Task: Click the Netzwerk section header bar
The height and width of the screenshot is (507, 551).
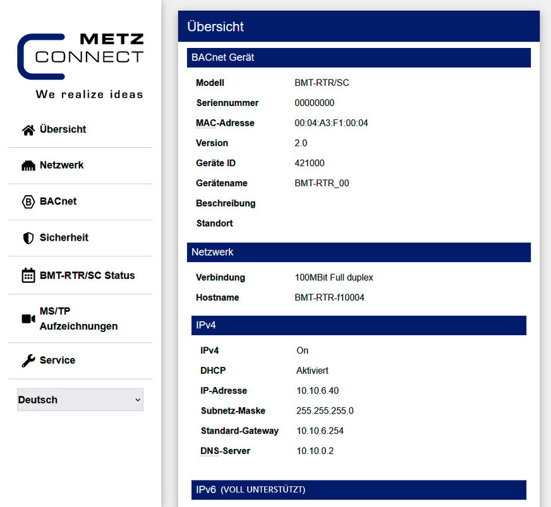Action: [x=358, y=253]
